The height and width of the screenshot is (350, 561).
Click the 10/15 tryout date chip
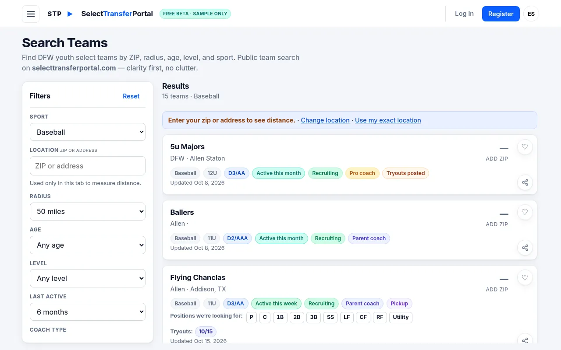tap(206, 332)
